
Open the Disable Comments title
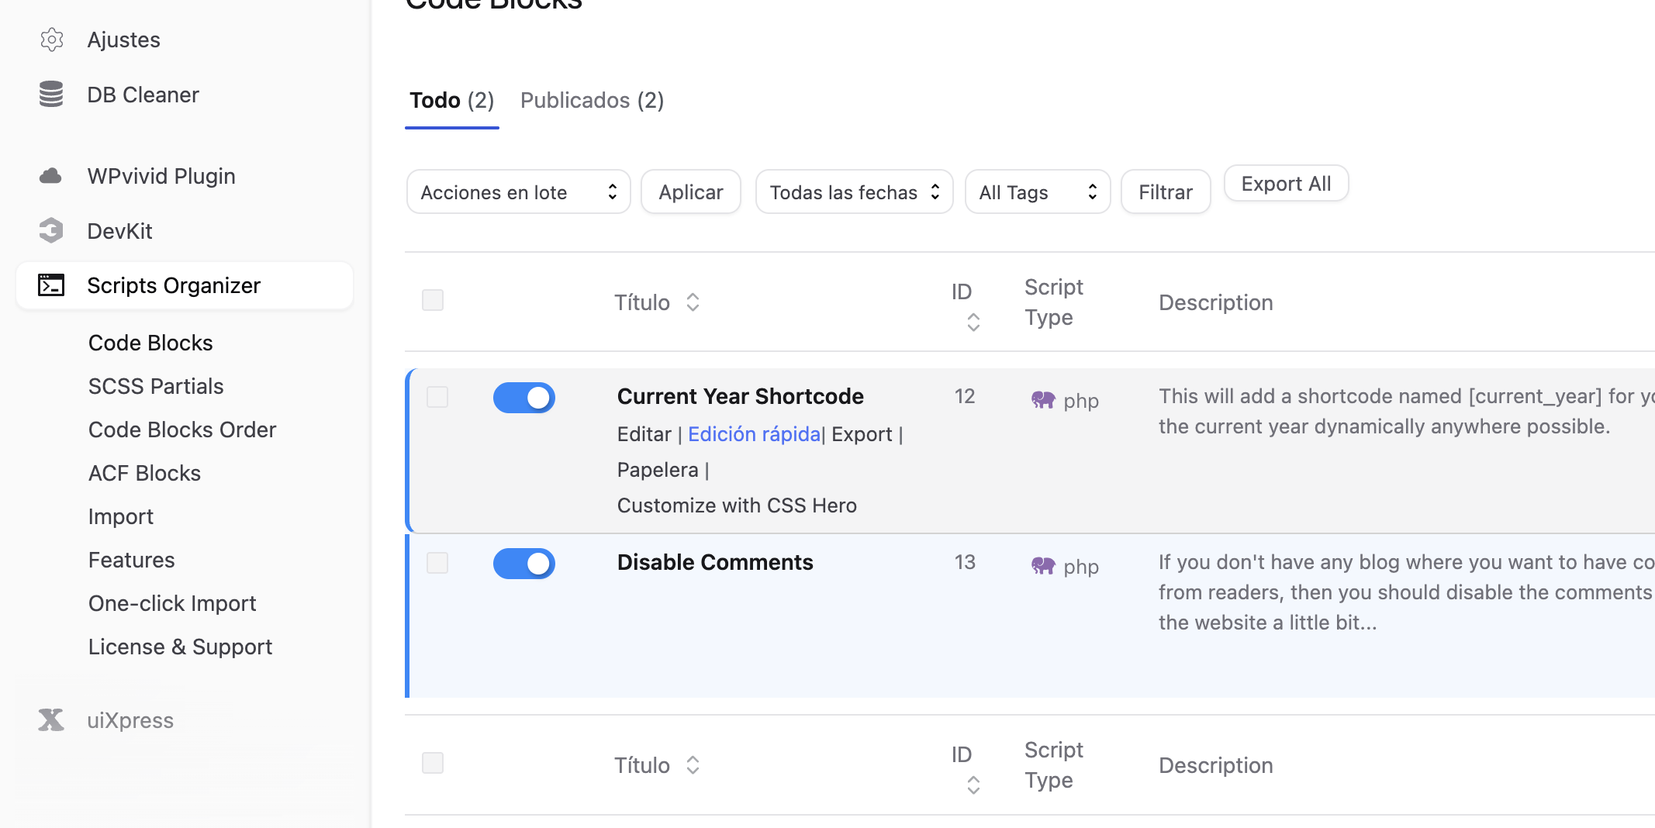tap(715, 562)
